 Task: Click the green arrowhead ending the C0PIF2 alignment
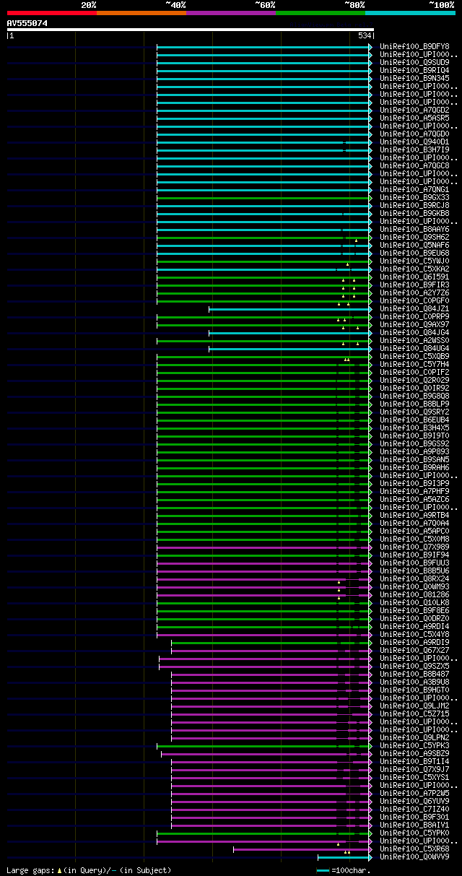click(x=370, y=373)
